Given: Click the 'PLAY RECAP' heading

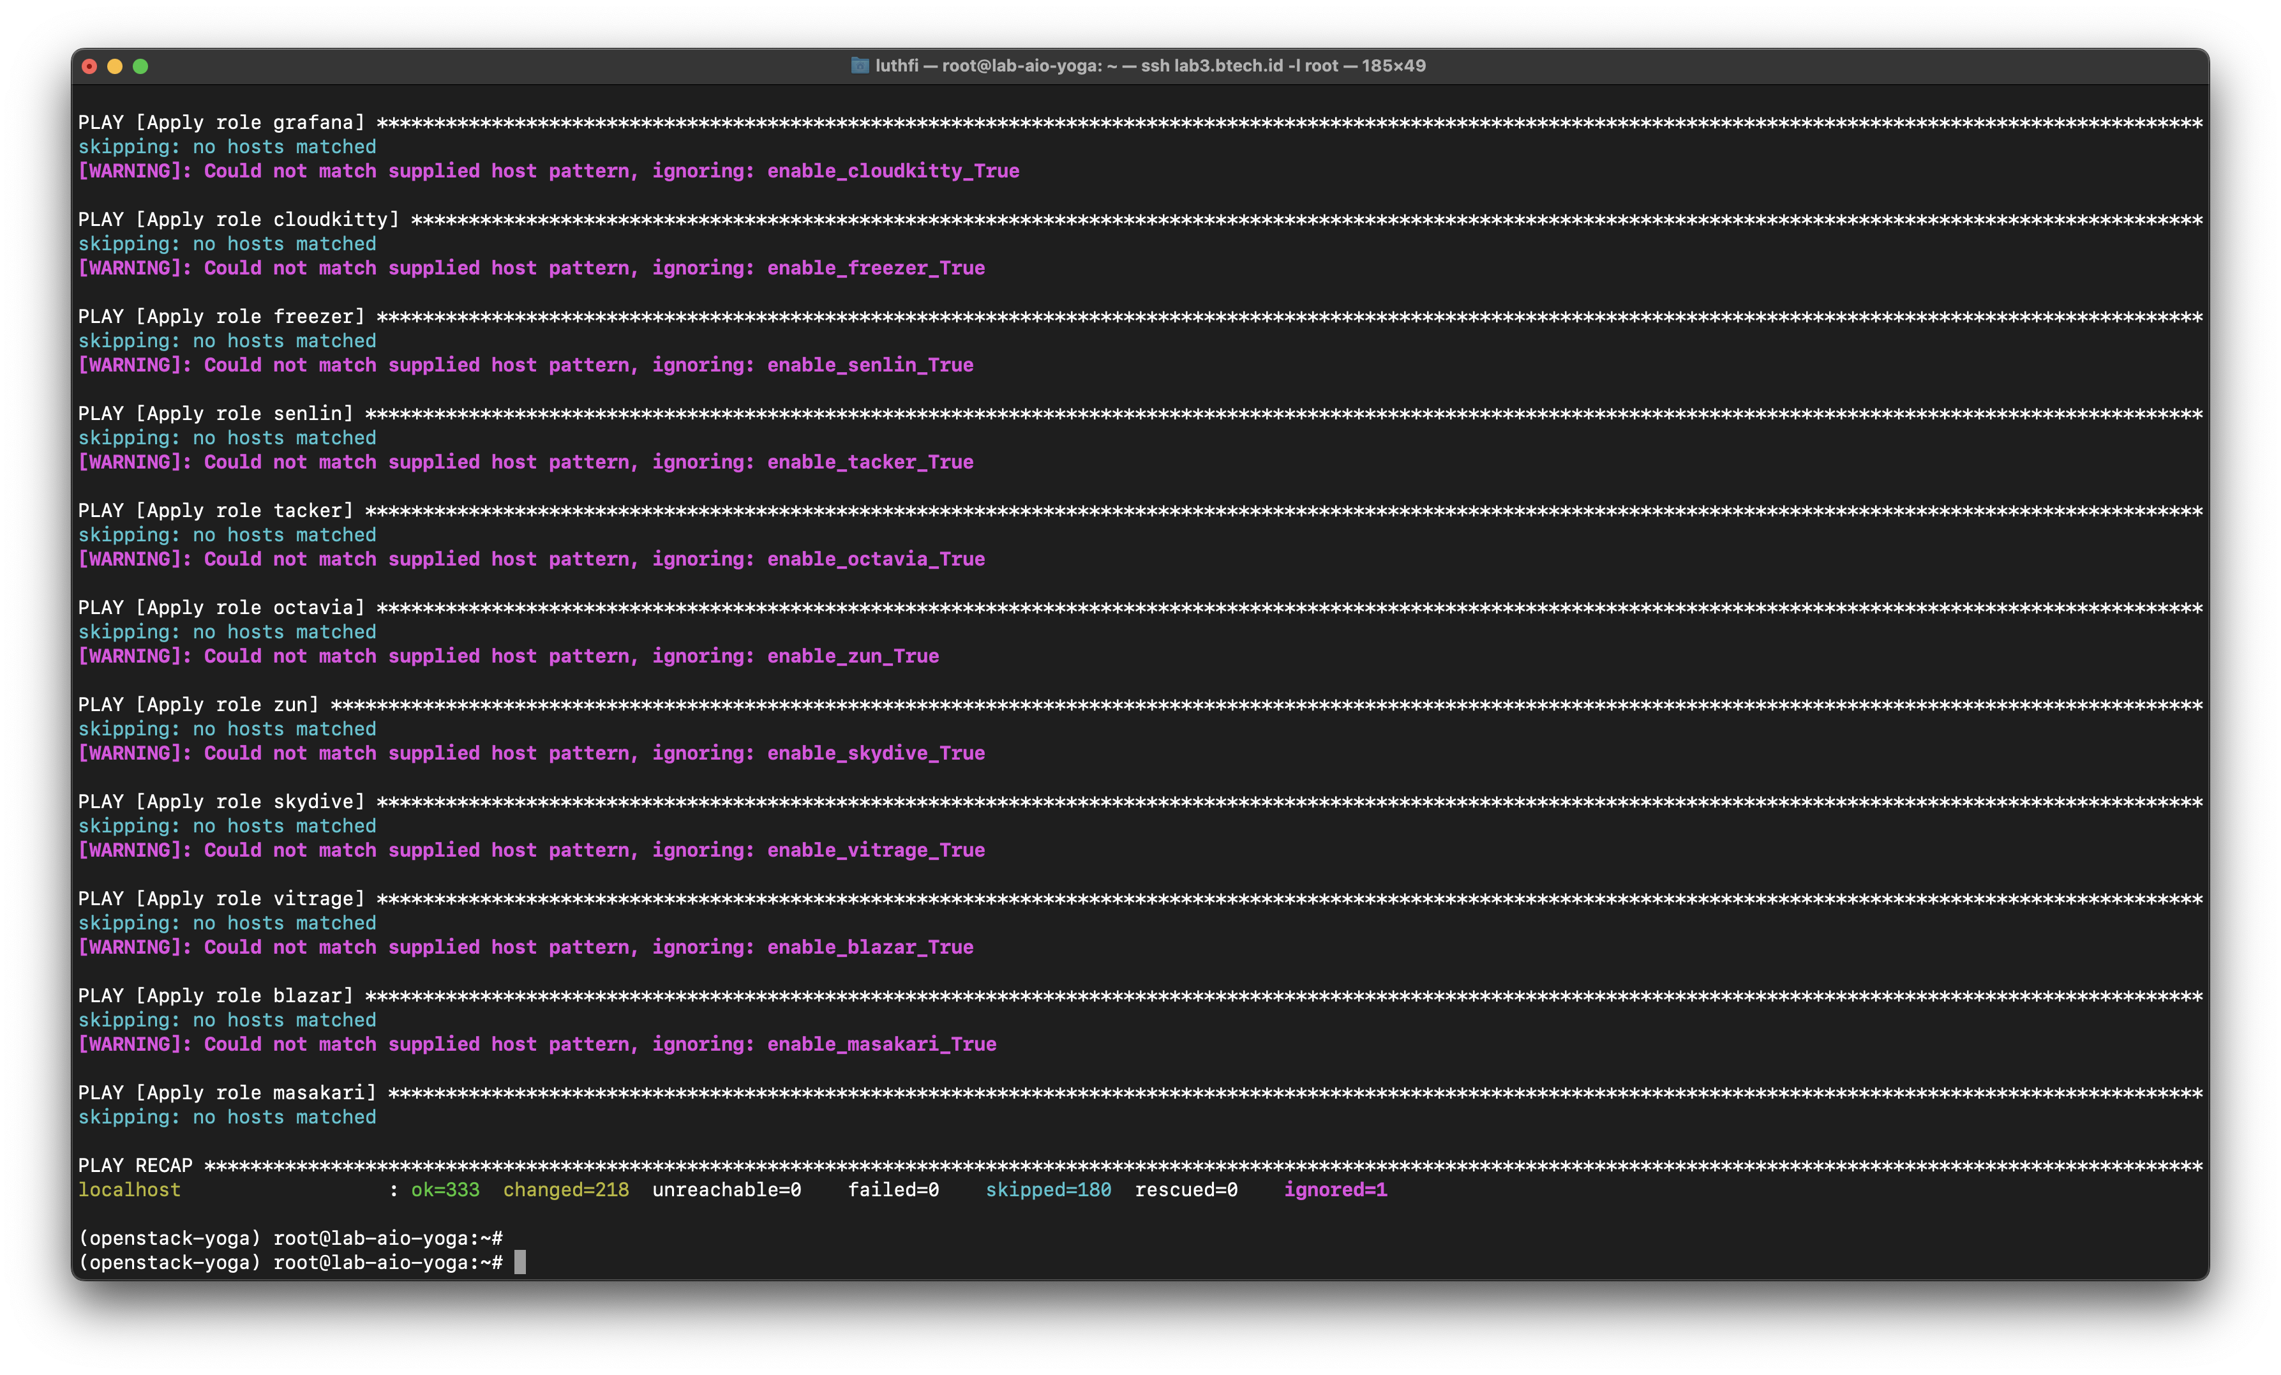Looking at the screenshot, I should point(135,1165).
